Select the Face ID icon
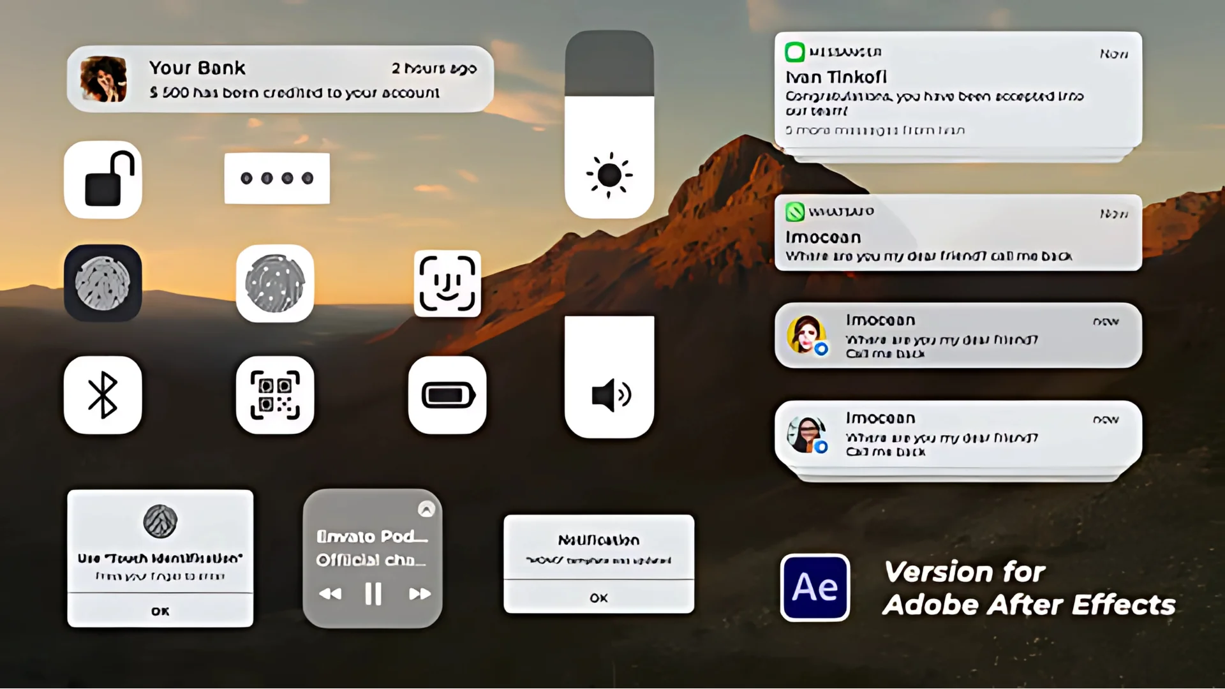The height and width of the screenshot is (689, 1225). click(x=447, y=283)
